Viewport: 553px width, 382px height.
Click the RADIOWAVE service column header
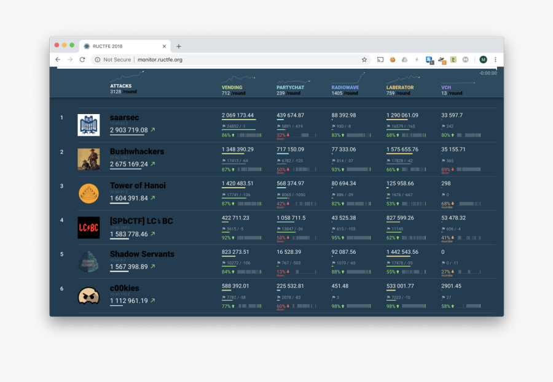click(x=345, y=88)
